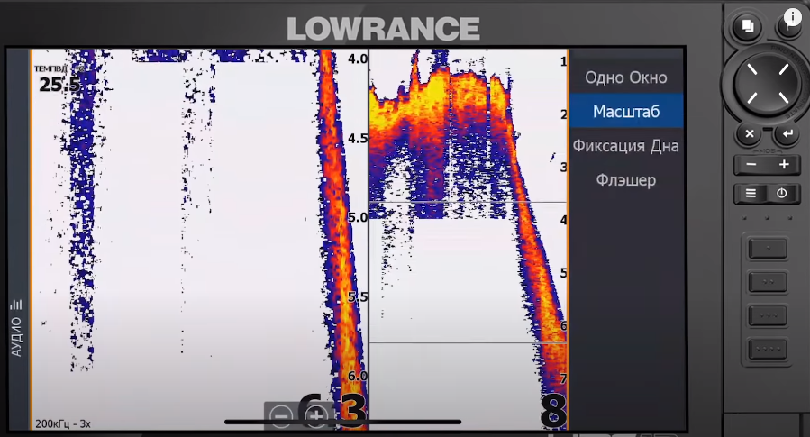Click the power key
The image size is (810, 437).
pos(781,193)
